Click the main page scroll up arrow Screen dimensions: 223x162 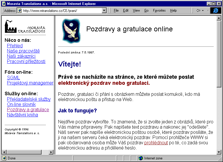point(219,18)
